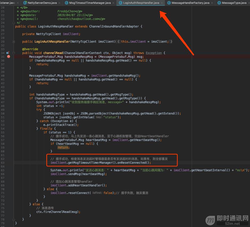This screenshot has height=227, width=250.
Task: Click the NettyServerDemo.java file icon
Action: 25,3
